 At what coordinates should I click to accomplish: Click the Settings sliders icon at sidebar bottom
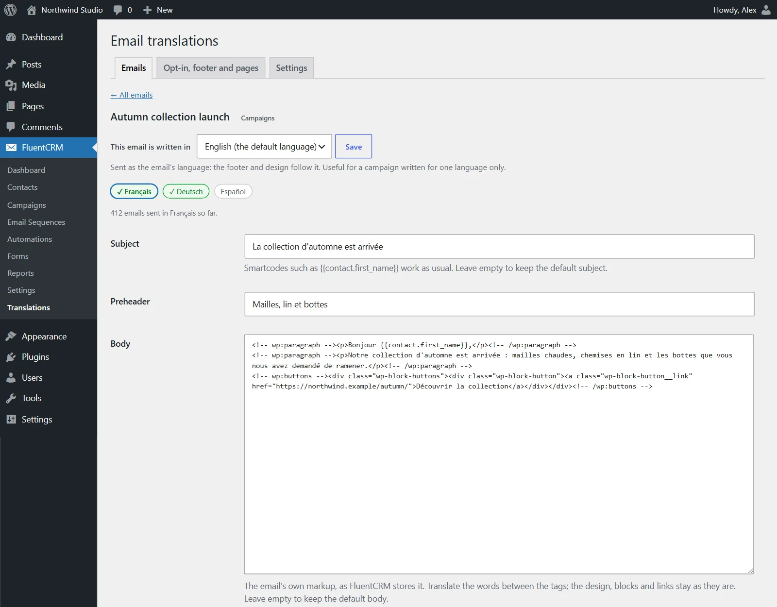click(x=11, y=420)
